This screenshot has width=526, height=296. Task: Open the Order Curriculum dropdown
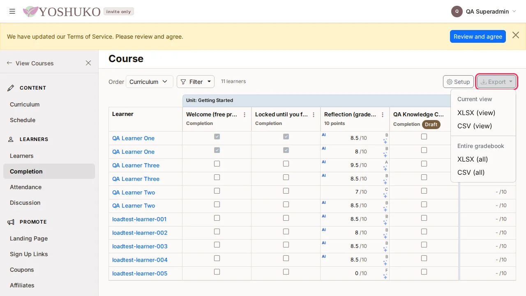click(x=150, y=82)
